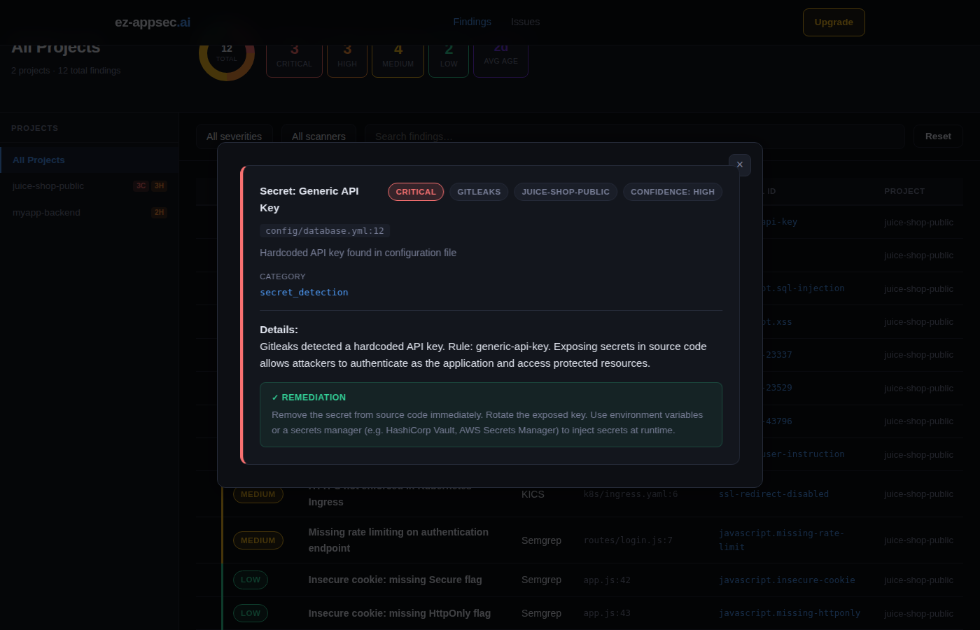This screenshot has width=980, height=630.
Task: Click the k8s/ingress.yaml:6 file path
Action: 631,494
